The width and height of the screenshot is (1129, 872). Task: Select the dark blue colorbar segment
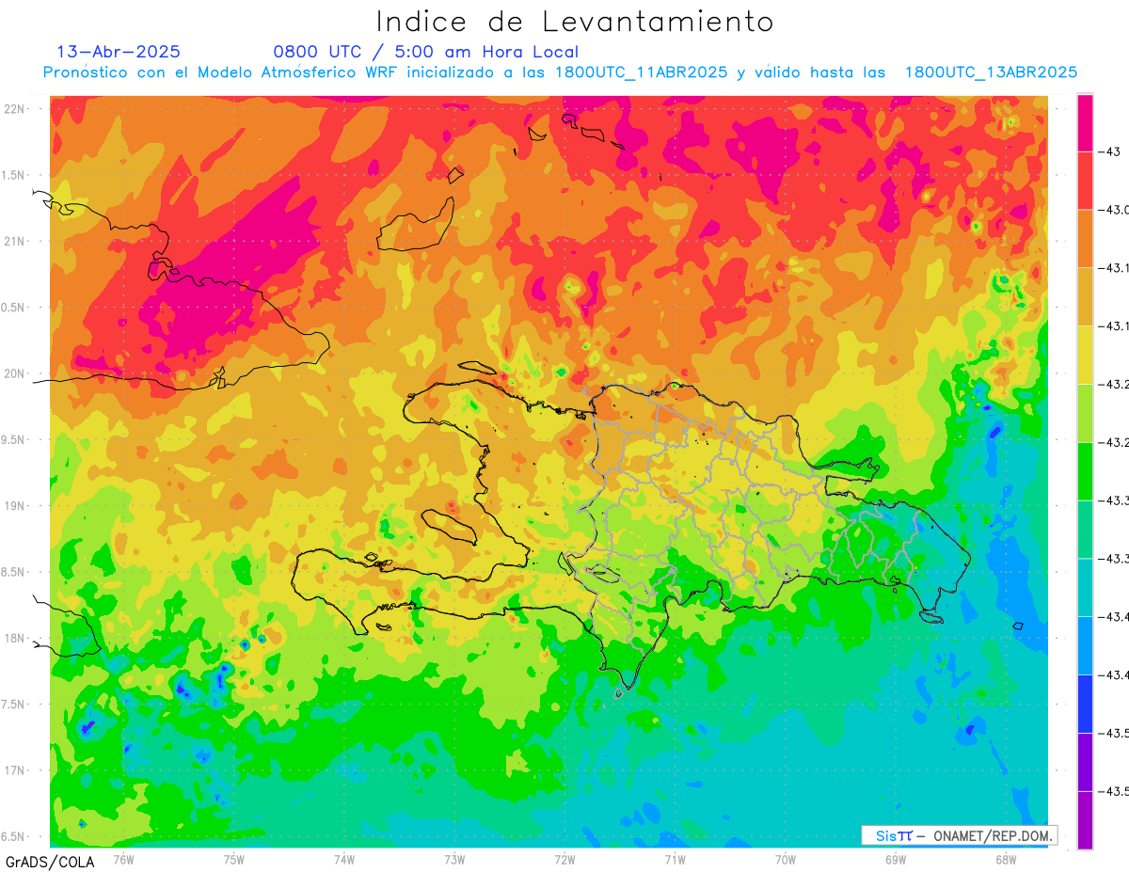[1085, 704]
